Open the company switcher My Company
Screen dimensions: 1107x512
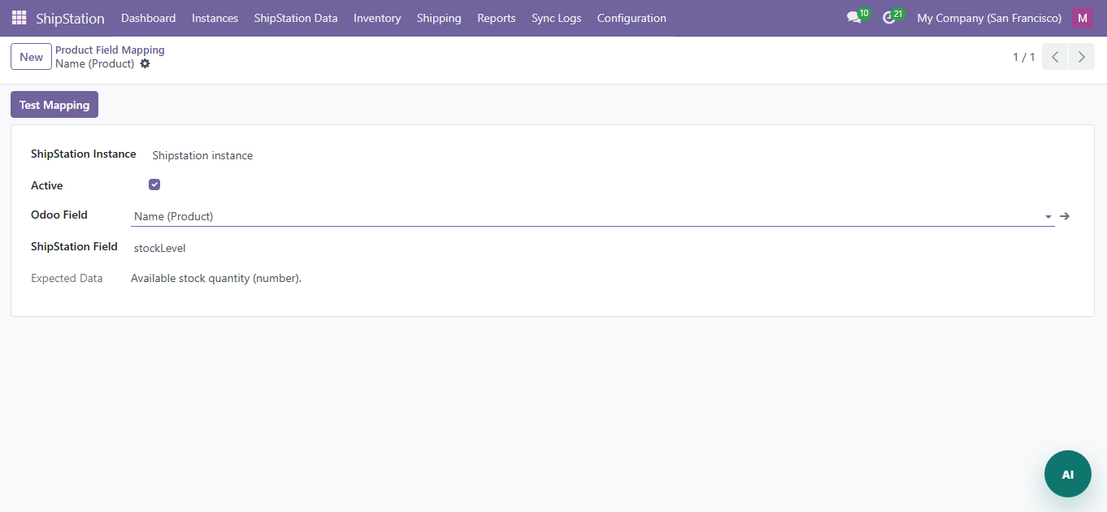click(988, 18)
